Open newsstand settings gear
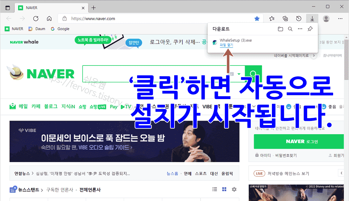Viewport: 349px width, 201px height. (234, 189)
